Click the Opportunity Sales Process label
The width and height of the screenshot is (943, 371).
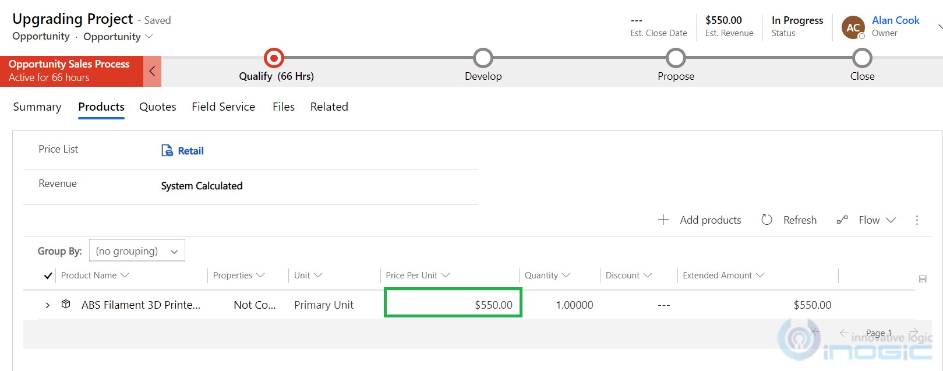(x=69, y=64)
